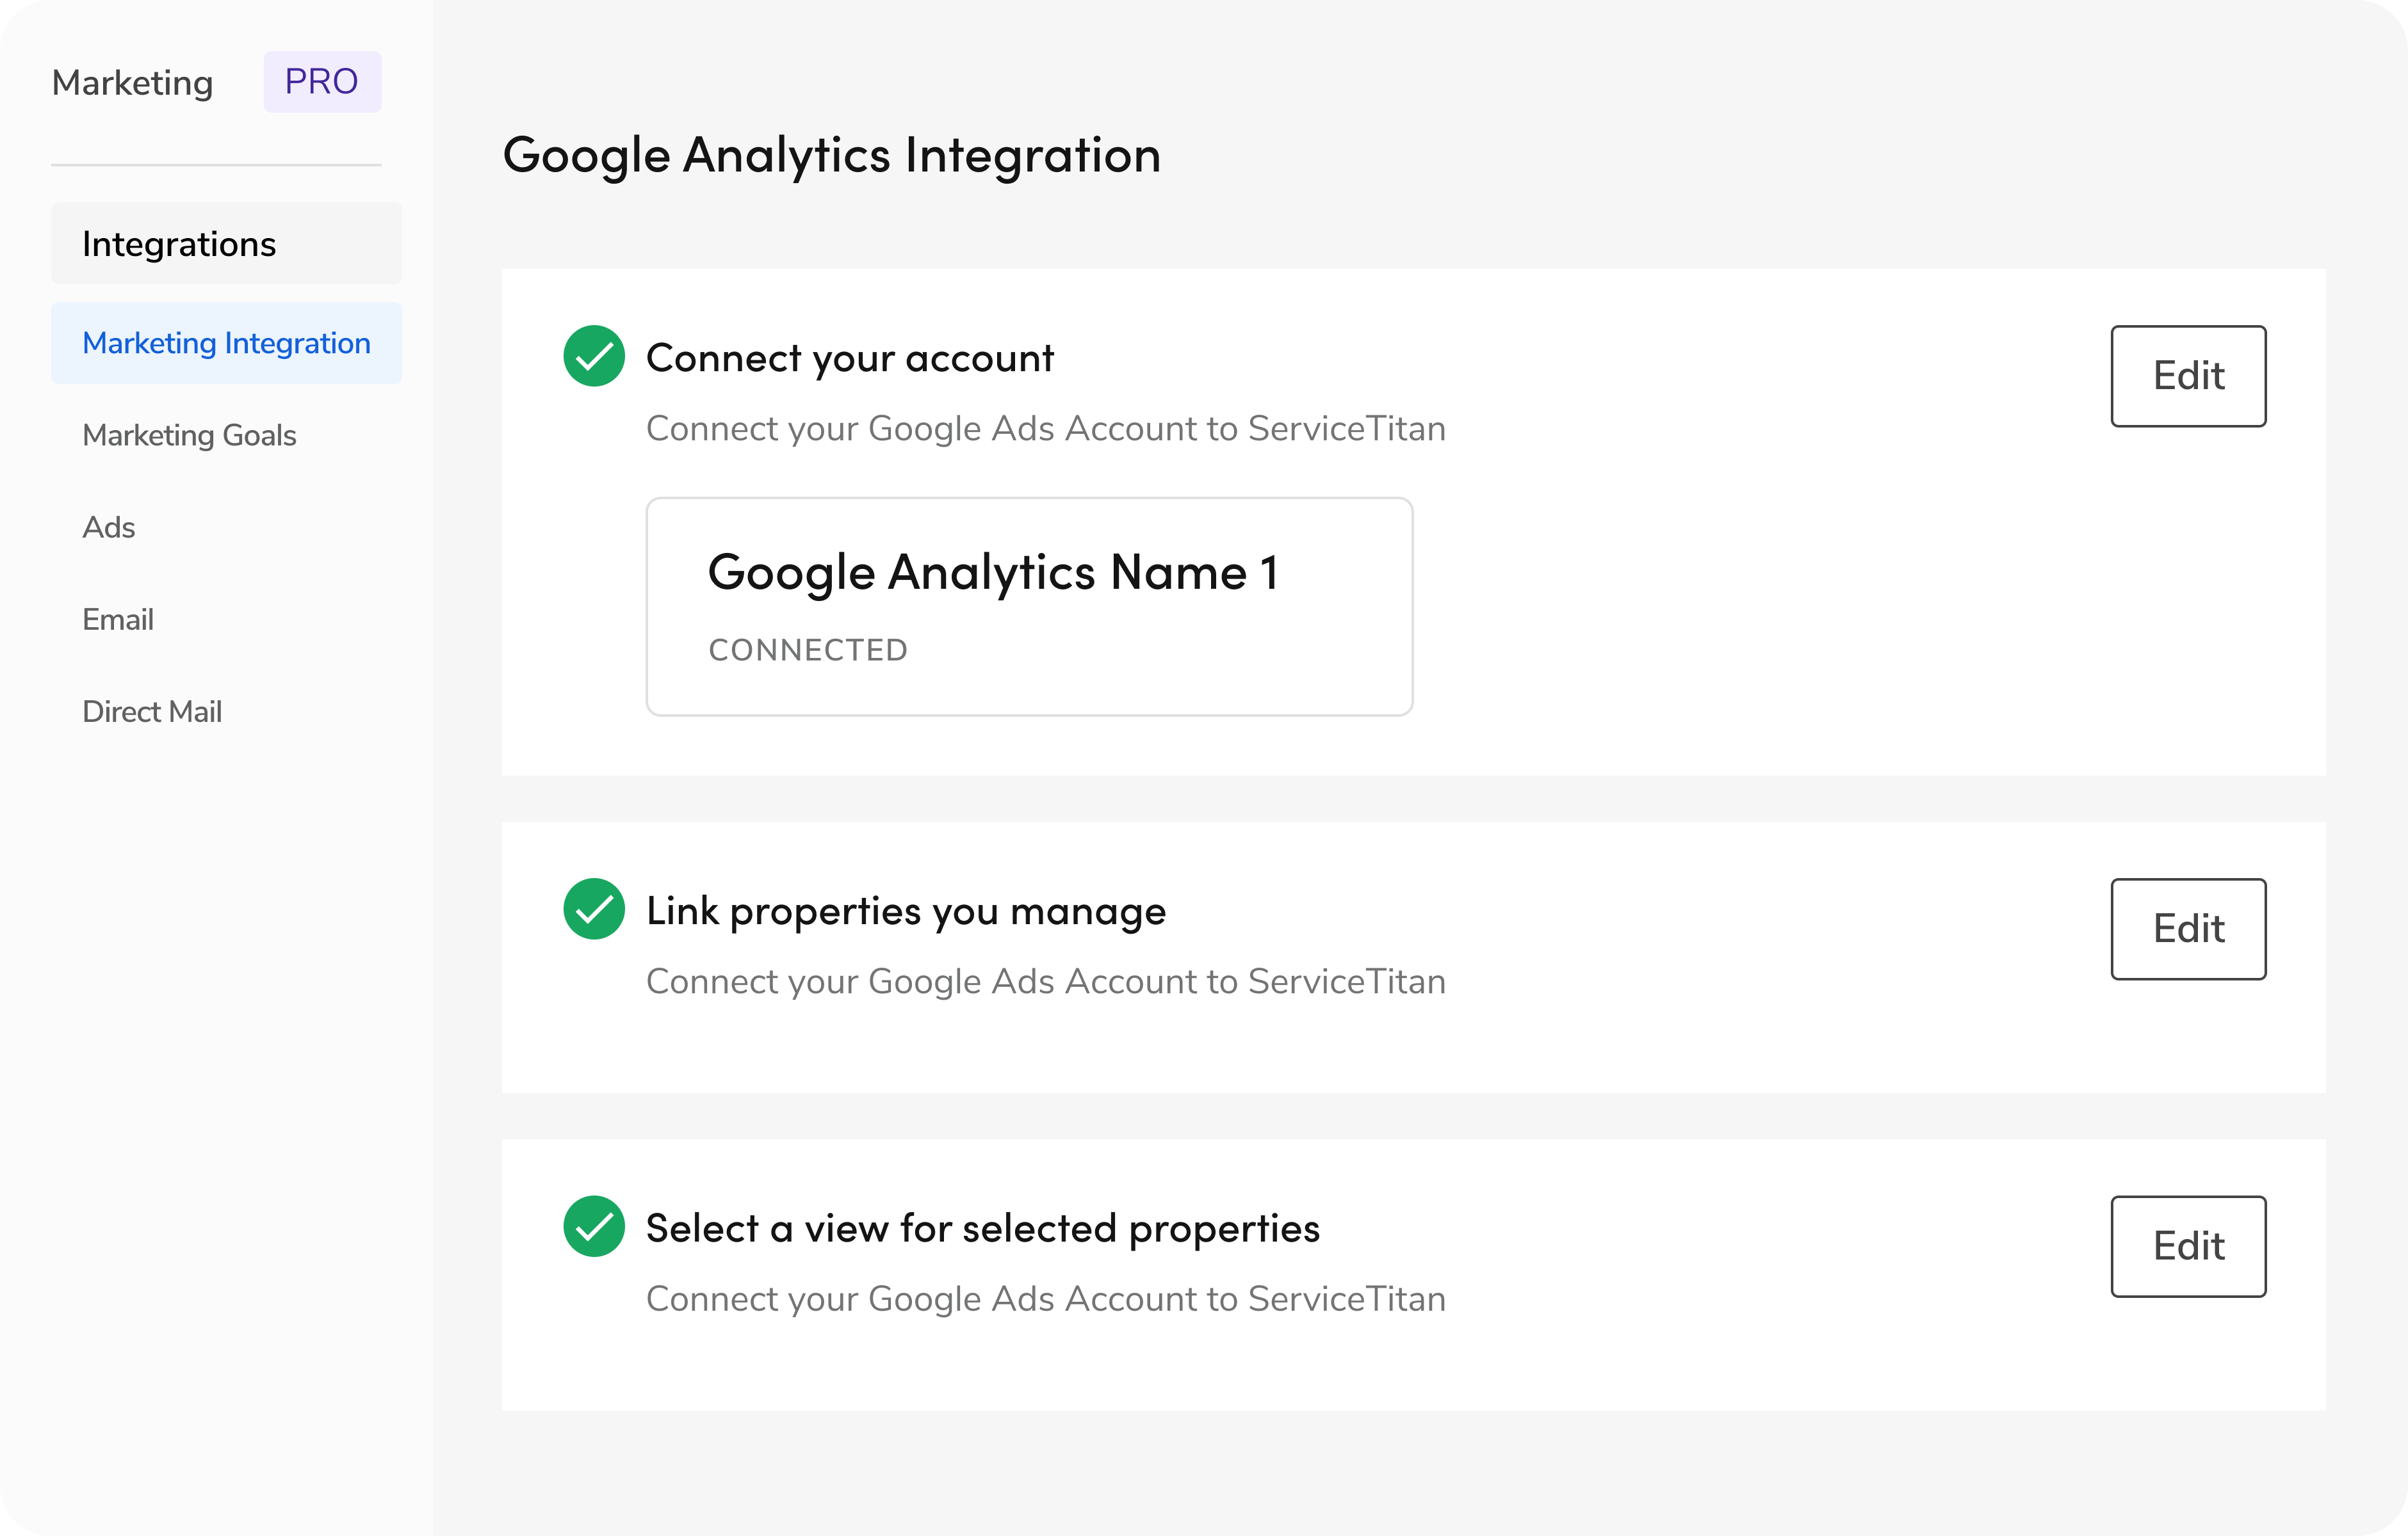Click Select a view for selected properties heading

(x=982, y=1228)
